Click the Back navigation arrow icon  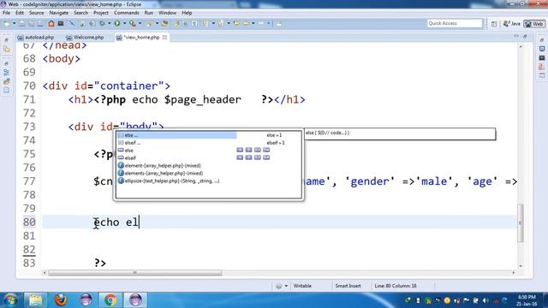(246, 23)
